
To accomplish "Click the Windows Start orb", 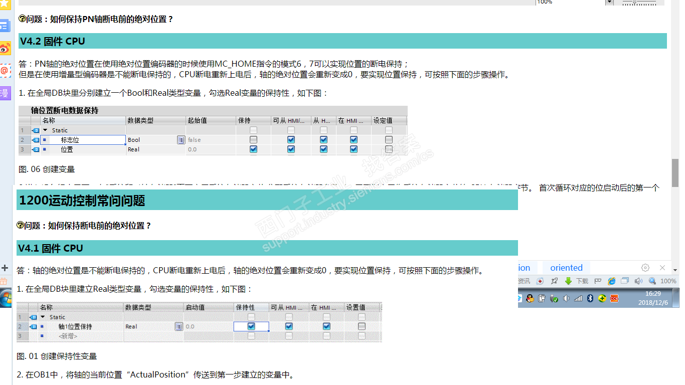I will pyautogui.click(x=6, y=299).
